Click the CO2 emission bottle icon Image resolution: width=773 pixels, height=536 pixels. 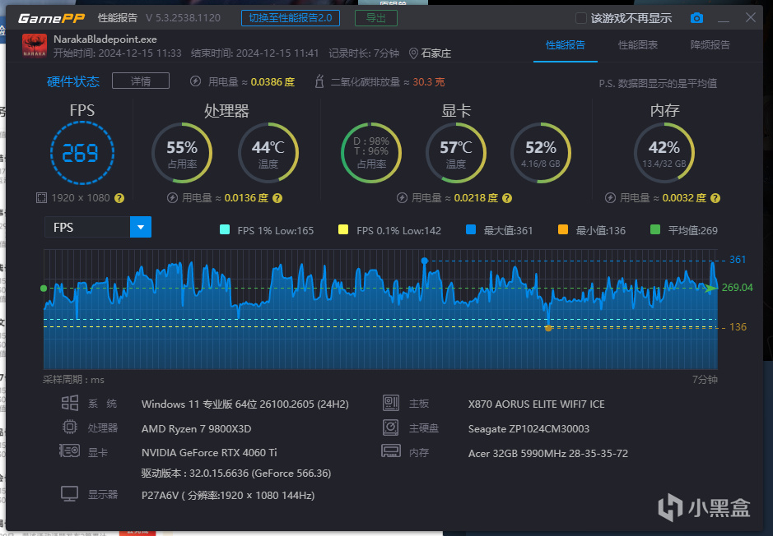tap(319, 81)
